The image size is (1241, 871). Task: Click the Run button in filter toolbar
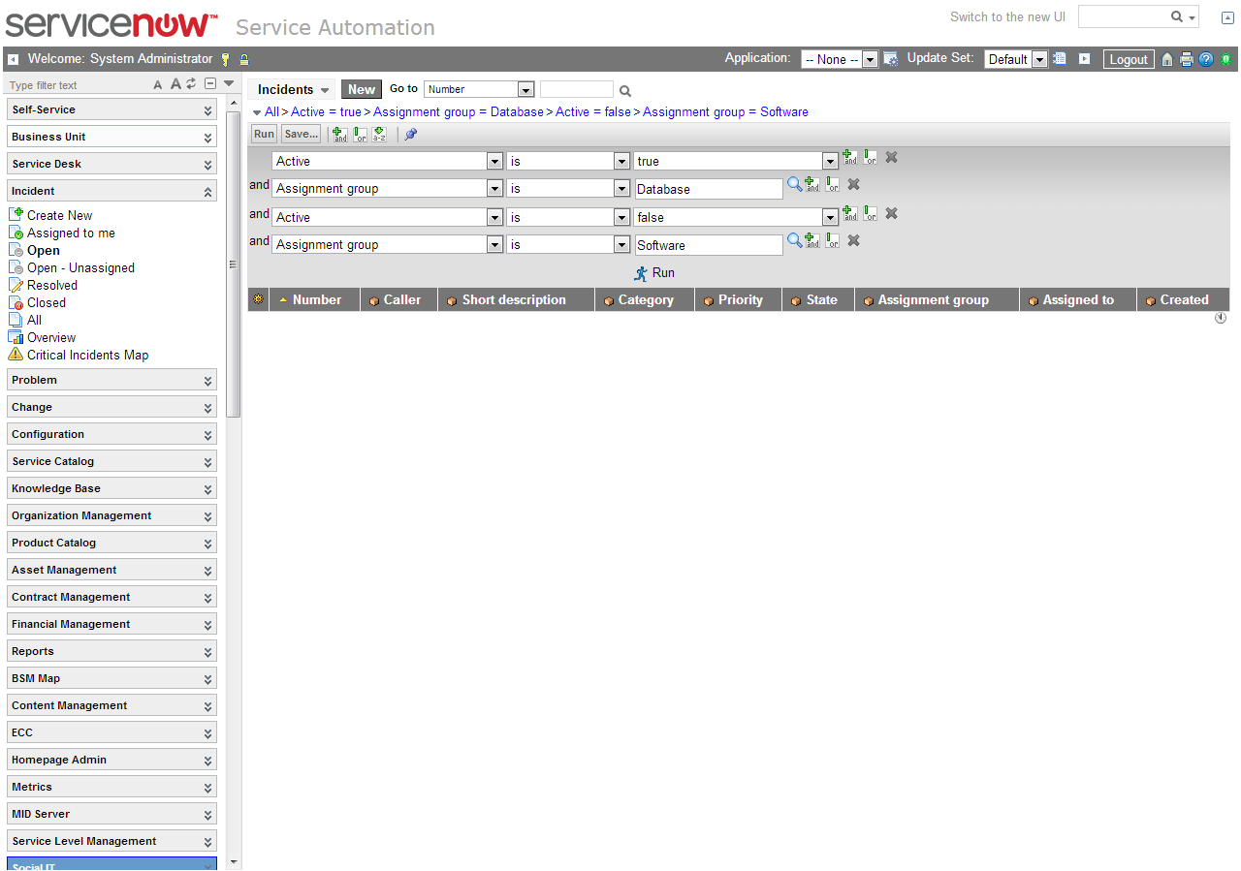click(x=265, y=134)
